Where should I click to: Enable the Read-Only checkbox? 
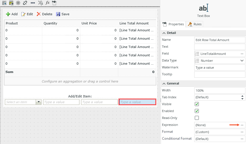[197, 118]
